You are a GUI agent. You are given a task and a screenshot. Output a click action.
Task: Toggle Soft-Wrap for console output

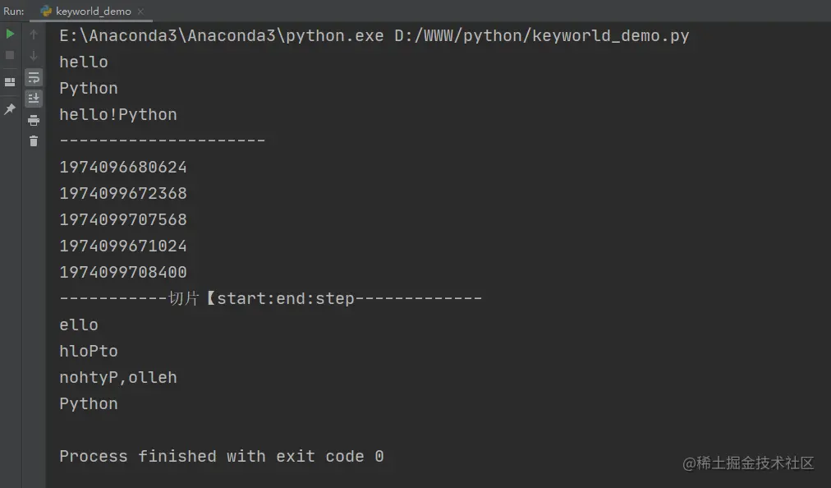pos(34,77)
